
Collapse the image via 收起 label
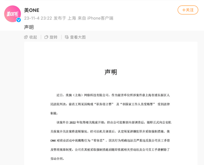click(33, 37)
